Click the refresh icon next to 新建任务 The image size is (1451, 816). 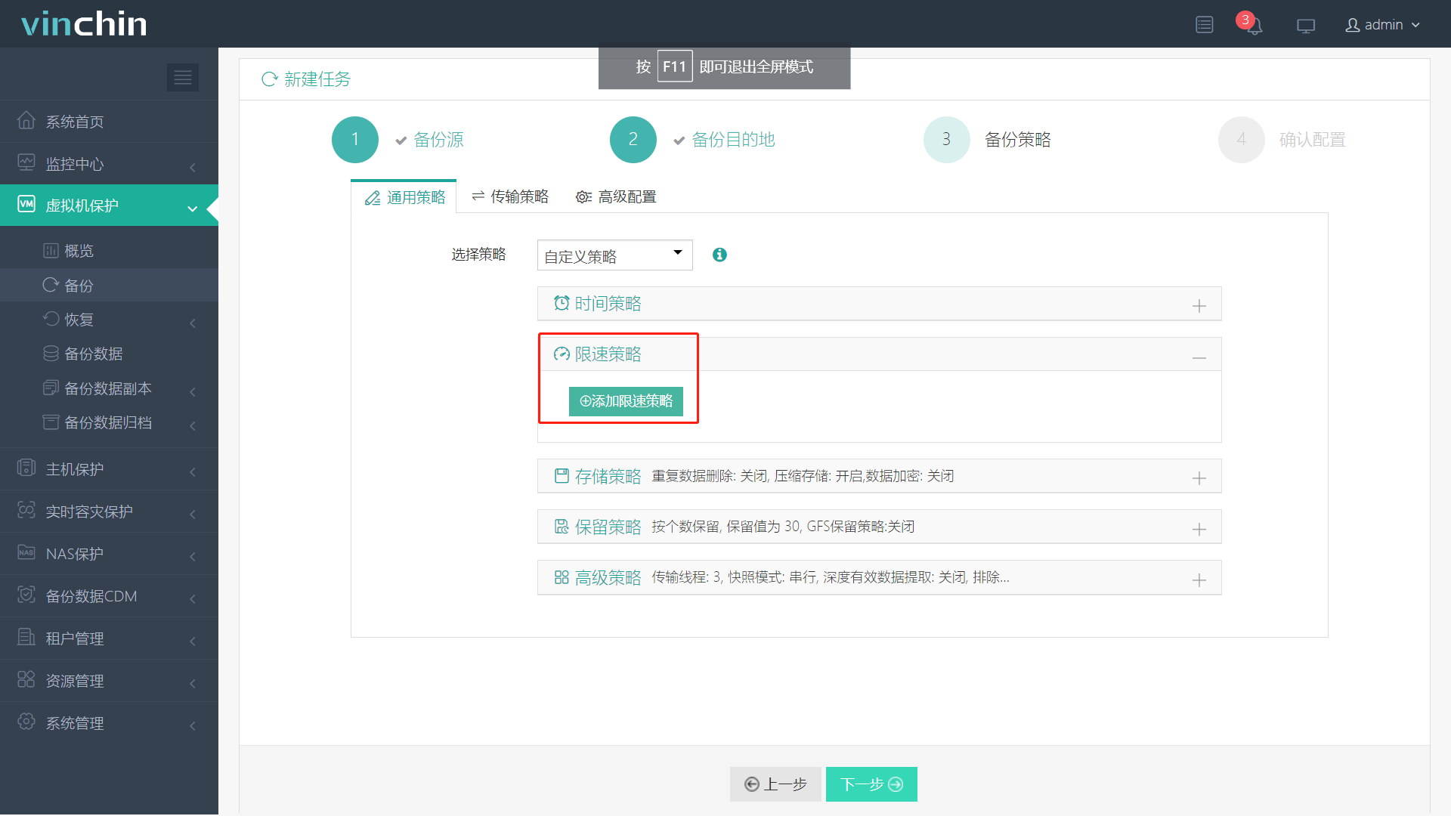coord(269,79)
